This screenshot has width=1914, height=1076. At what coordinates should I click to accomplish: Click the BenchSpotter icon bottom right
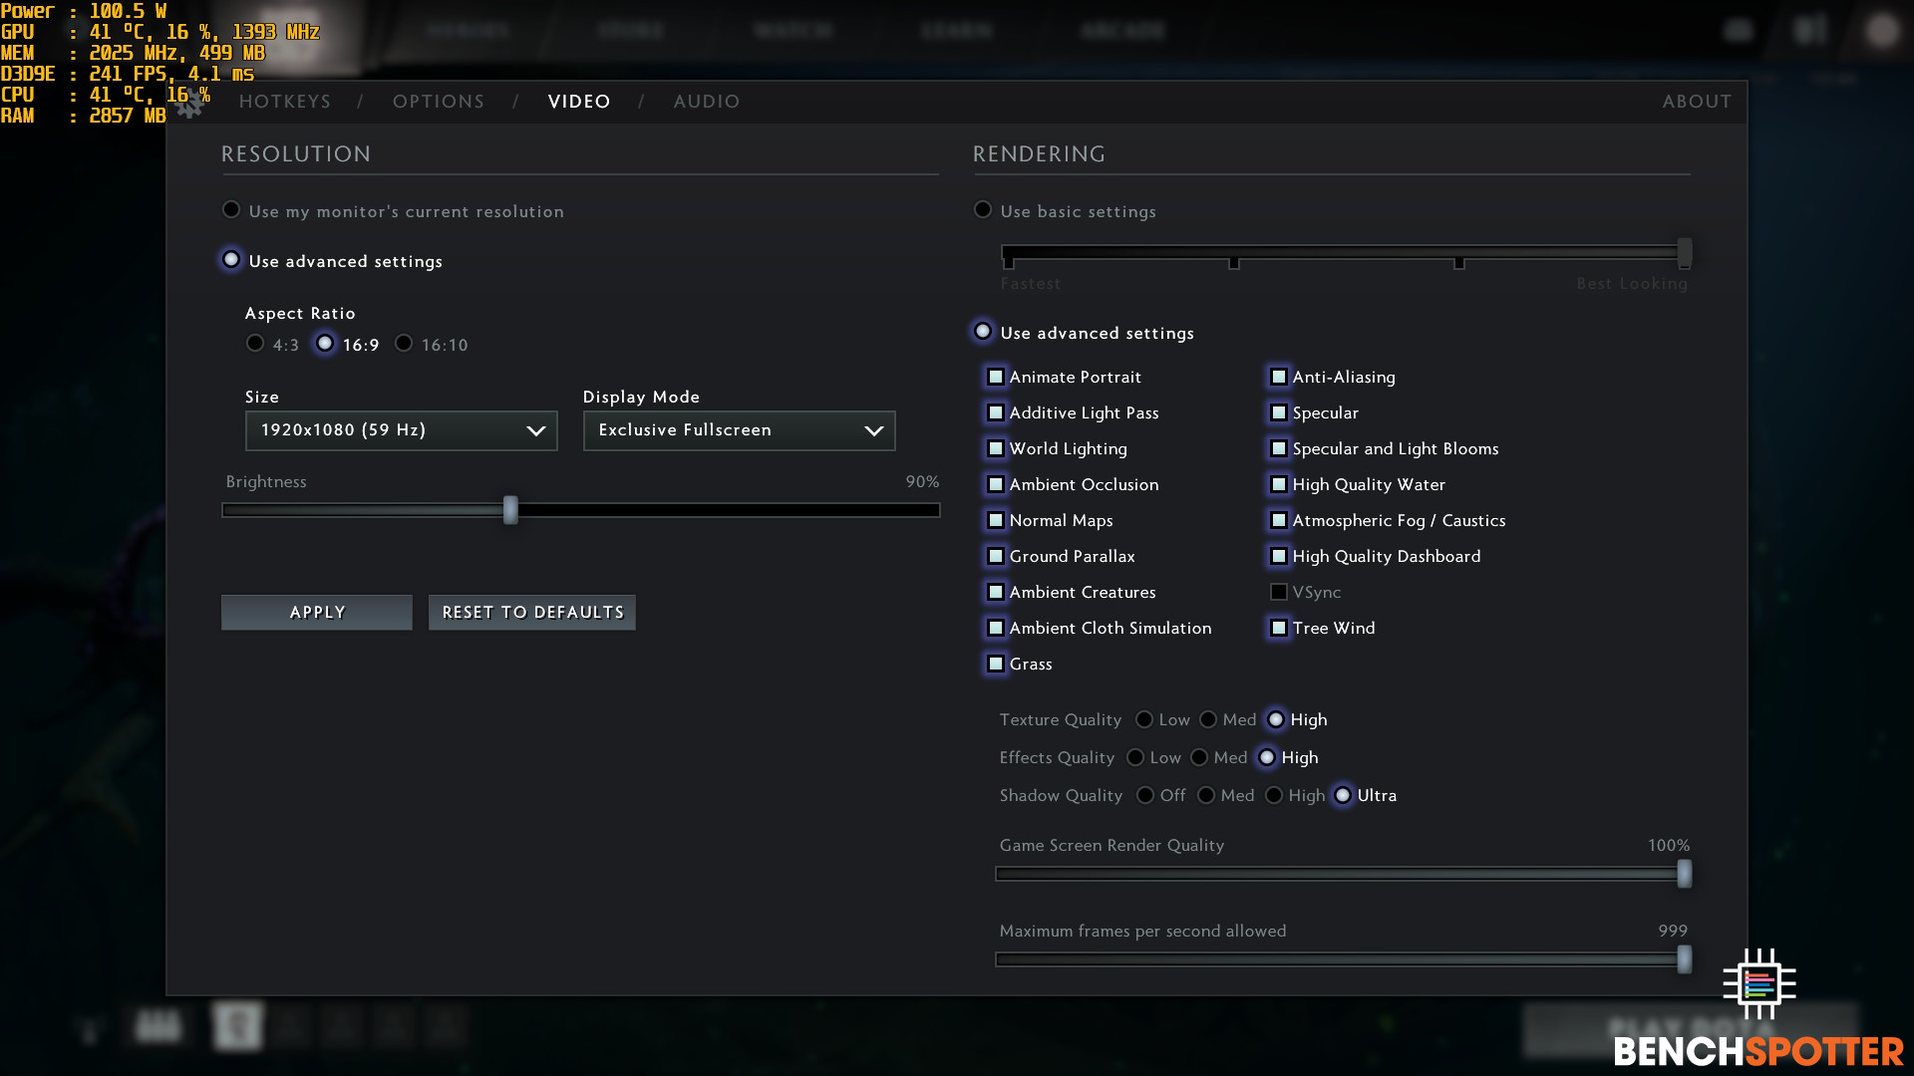[1758, 982]
